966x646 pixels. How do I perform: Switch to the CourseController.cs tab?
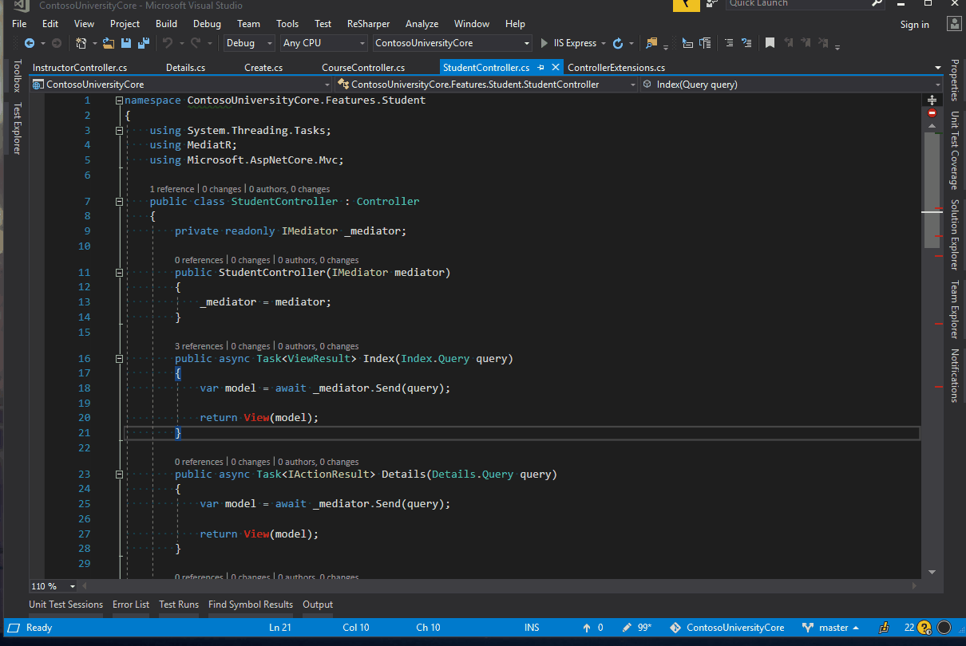click(363, 68)
